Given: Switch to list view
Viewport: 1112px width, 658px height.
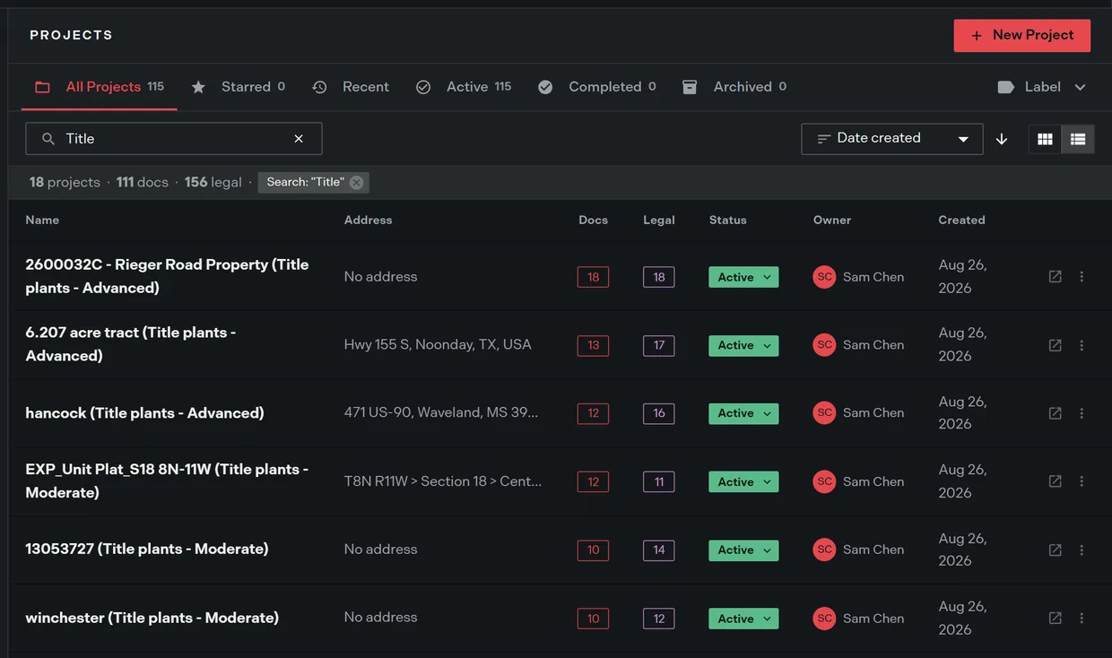Looking at the screenshot, I should tap(1078, 139).
